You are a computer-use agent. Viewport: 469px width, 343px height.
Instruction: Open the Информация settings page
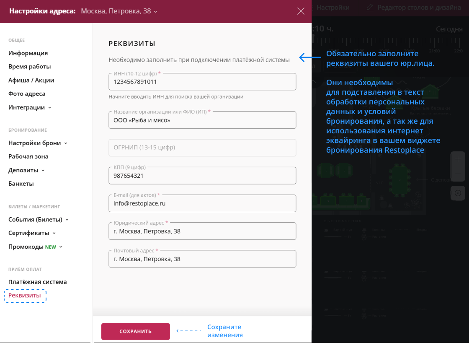click(x=28, y=53)
